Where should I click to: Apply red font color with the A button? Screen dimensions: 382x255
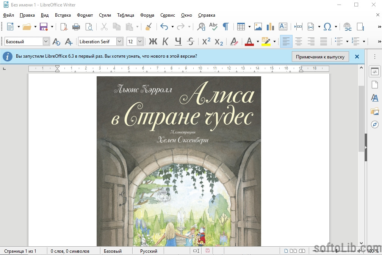[x=249, y=41]
